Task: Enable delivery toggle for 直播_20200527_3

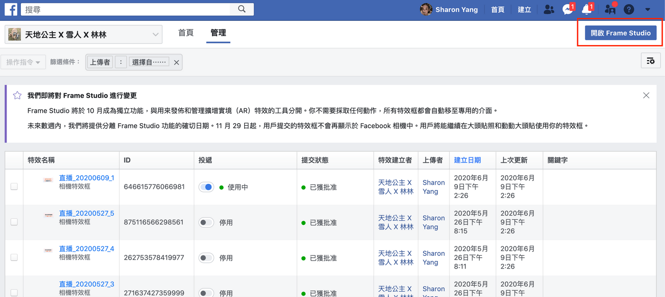Action: (206, 293)
